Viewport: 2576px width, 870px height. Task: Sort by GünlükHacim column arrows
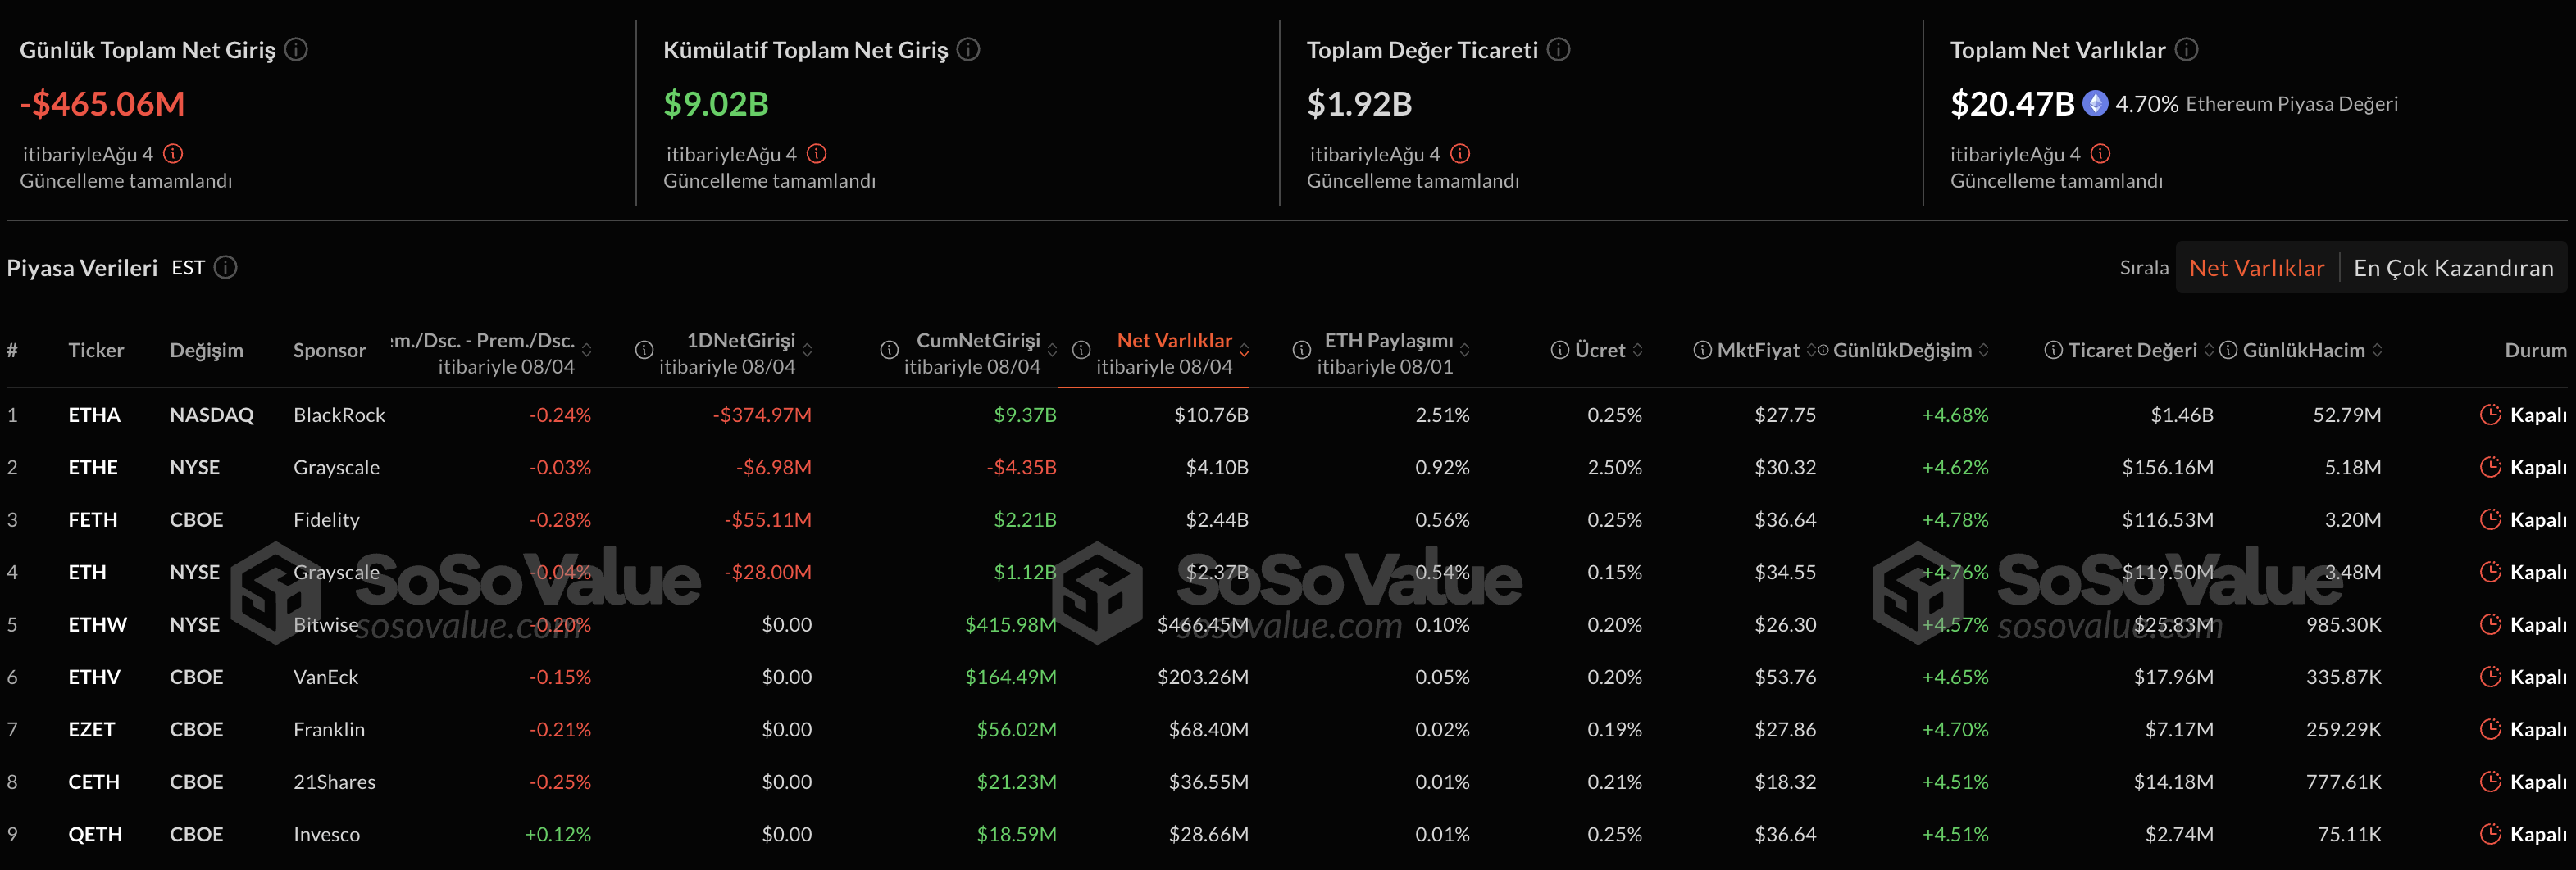pyautogui.click(x=2376, y=350)
